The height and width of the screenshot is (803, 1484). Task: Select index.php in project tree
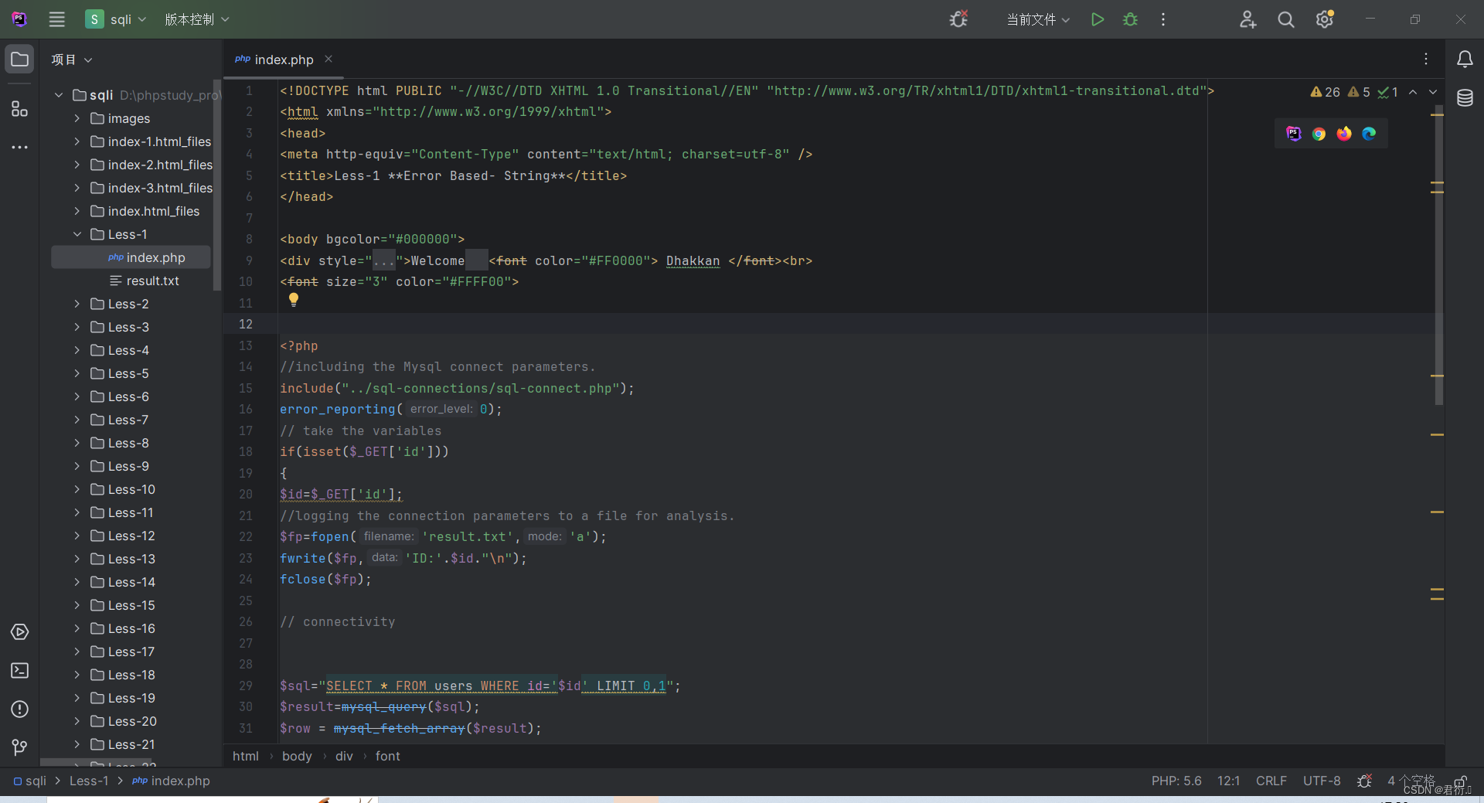click(131, 257)
